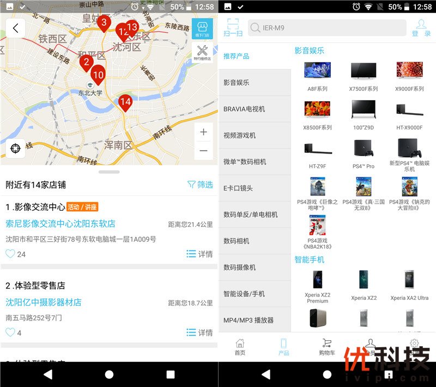Select 推荐产品 category
Viewport: 436px width, 387px height.
click(x=255, y=57)
